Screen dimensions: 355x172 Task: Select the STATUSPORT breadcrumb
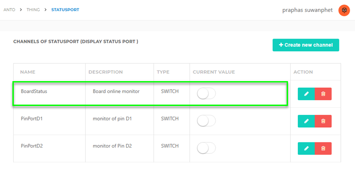[x=65, y=10]
